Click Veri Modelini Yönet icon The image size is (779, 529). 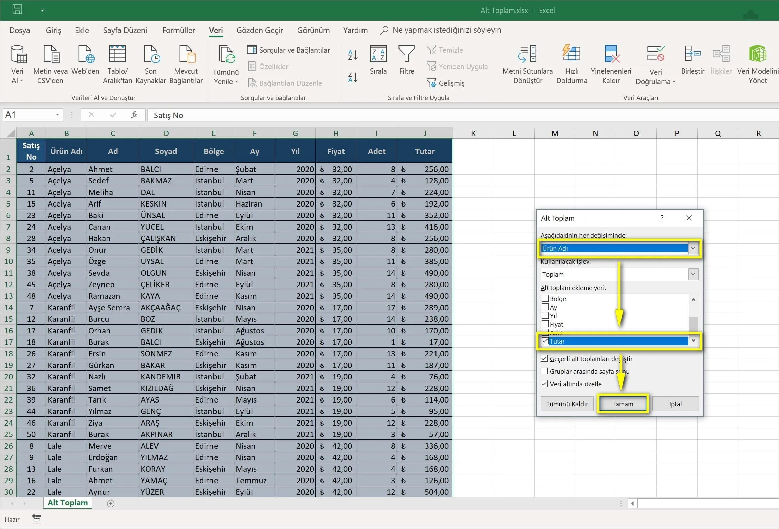(x=758, y=54)
